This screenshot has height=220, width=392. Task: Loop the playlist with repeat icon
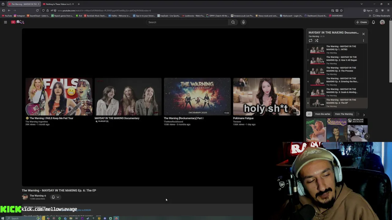(x=311, y=40)
